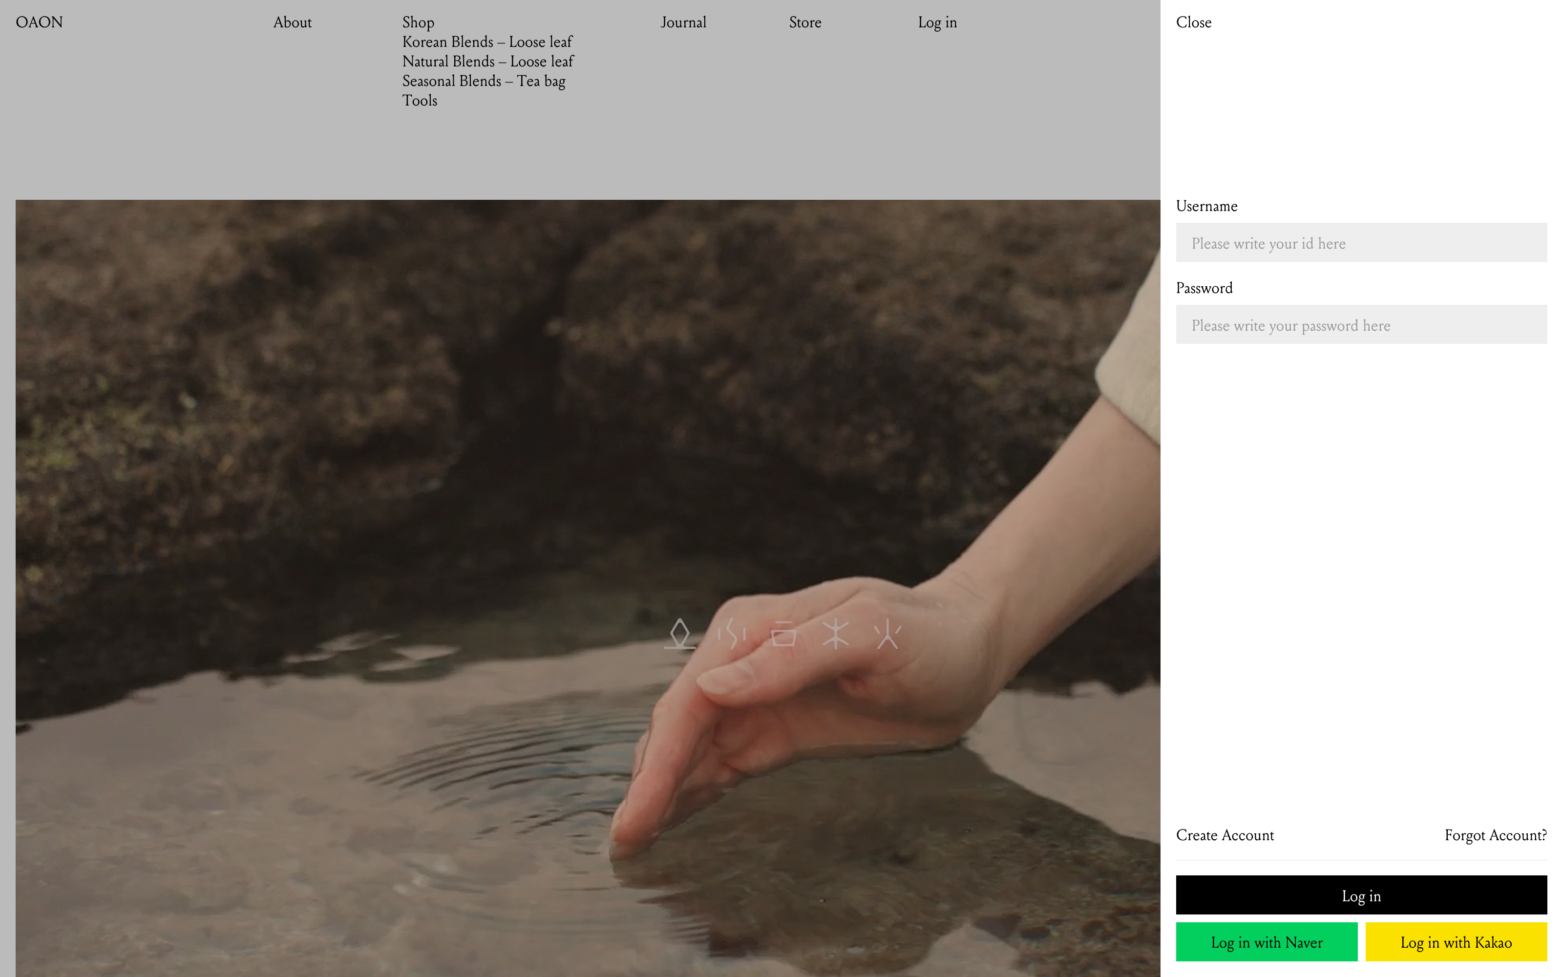Viewport: 1563px width, 977px height.
Task: Close the login side panel
Action: pyautogui.click(x=1193, y=22)
